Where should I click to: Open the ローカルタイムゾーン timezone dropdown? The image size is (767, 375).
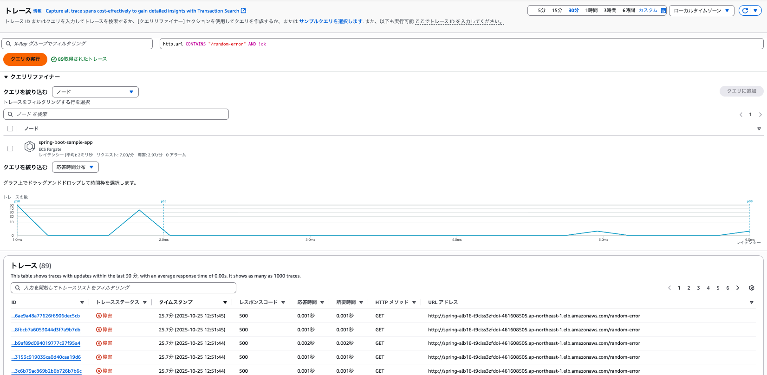[x=701, y=11]
